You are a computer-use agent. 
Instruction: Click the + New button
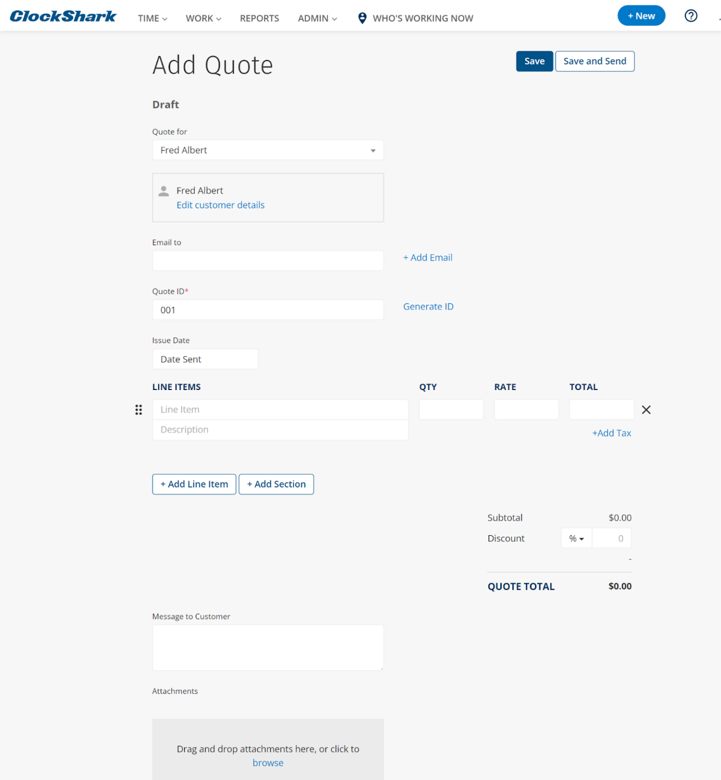(641, 16)
